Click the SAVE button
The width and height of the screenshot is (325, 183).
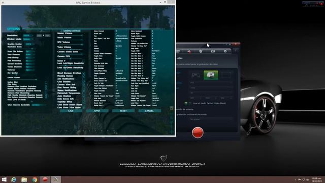[x=71, y=111]
